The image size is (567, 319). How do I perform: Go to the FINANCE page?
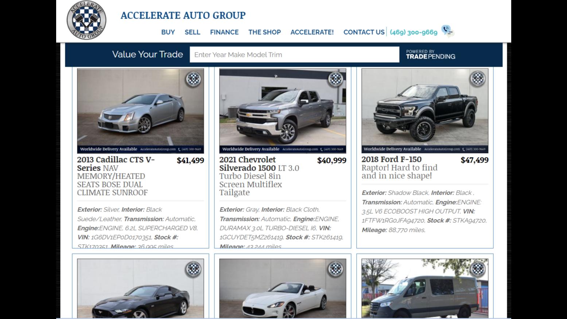click(224, 32)
